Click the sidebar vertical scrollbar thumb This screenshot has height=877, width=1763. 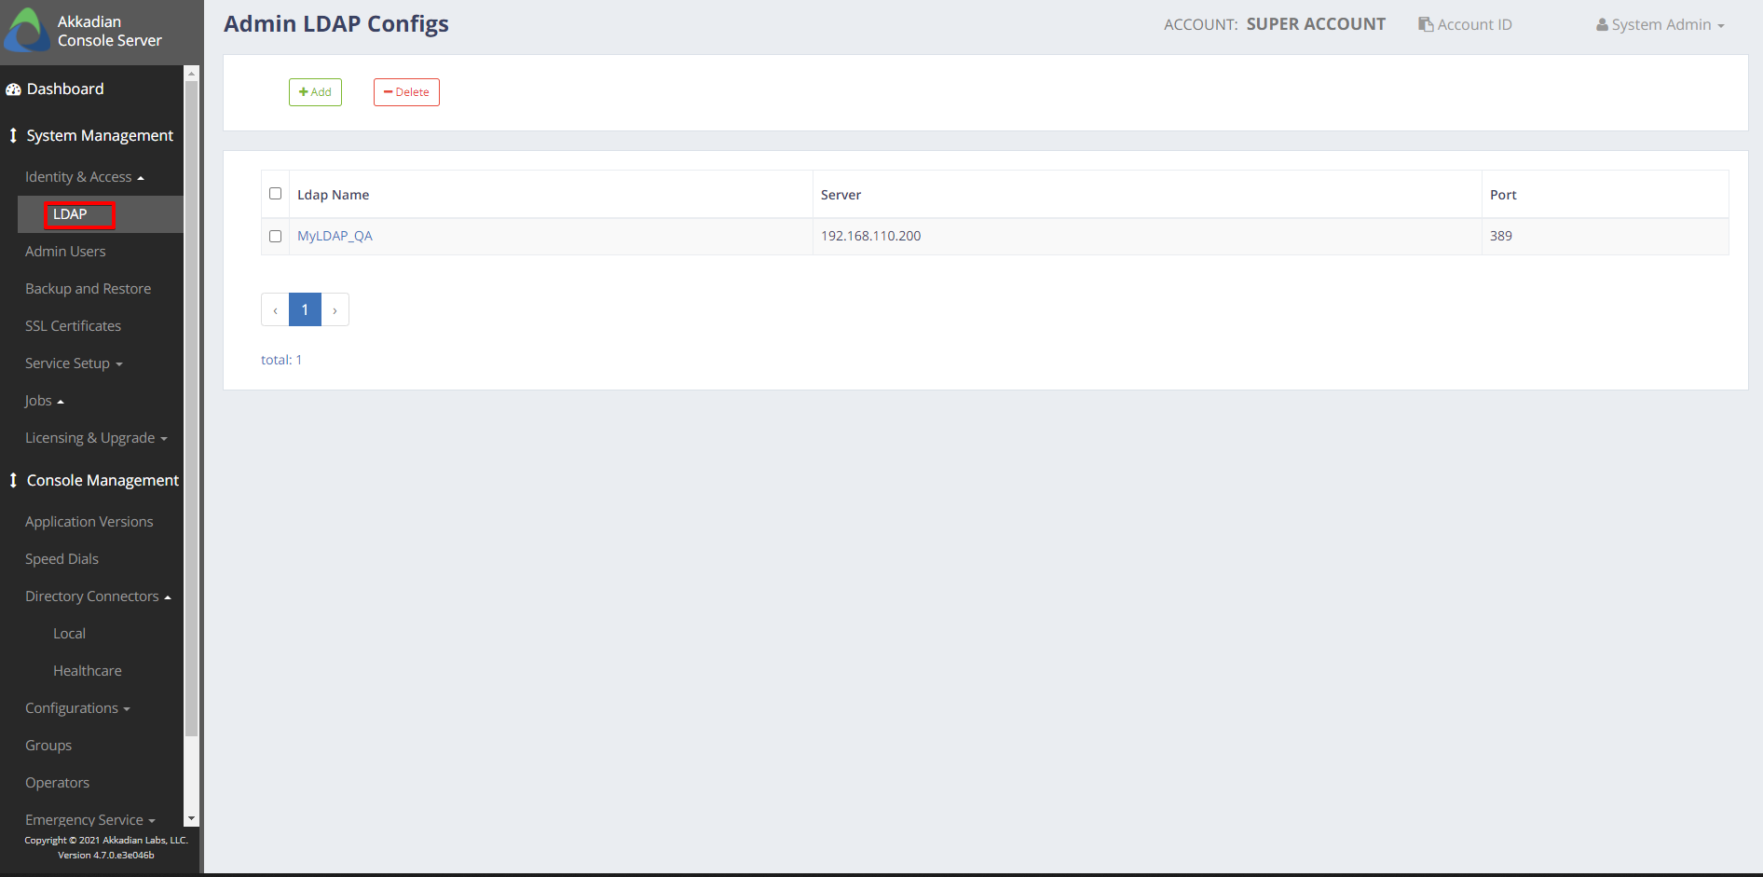click(191, 408)
